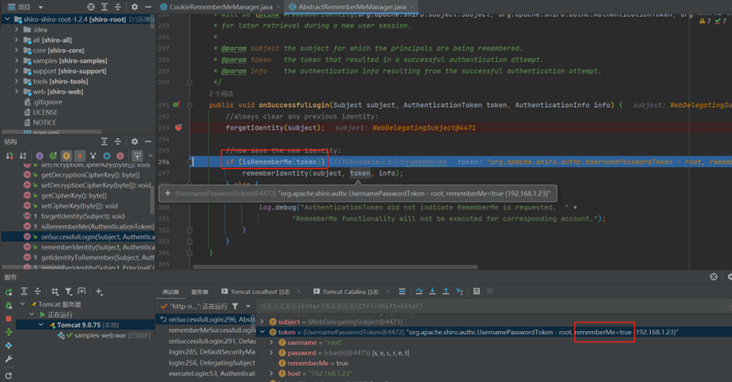Image resolution: width=732 pixels, height=382 pixels.
Task: Select rememberMeSuccessfulLogin stack frame
Action: pyautogui.click(x=207, y=330)
